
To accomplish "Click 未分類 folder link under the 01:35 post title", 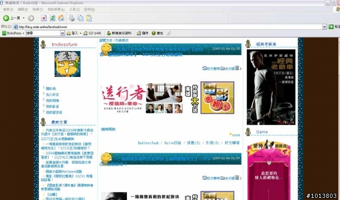I will pyautogui.click(x=228, y=68).
